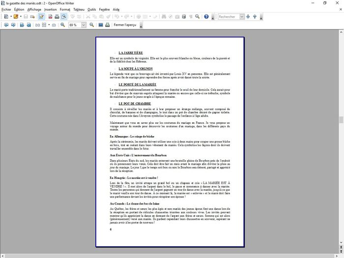
Task: Click the vertical scrollbar down arrow
Action: 341,242
